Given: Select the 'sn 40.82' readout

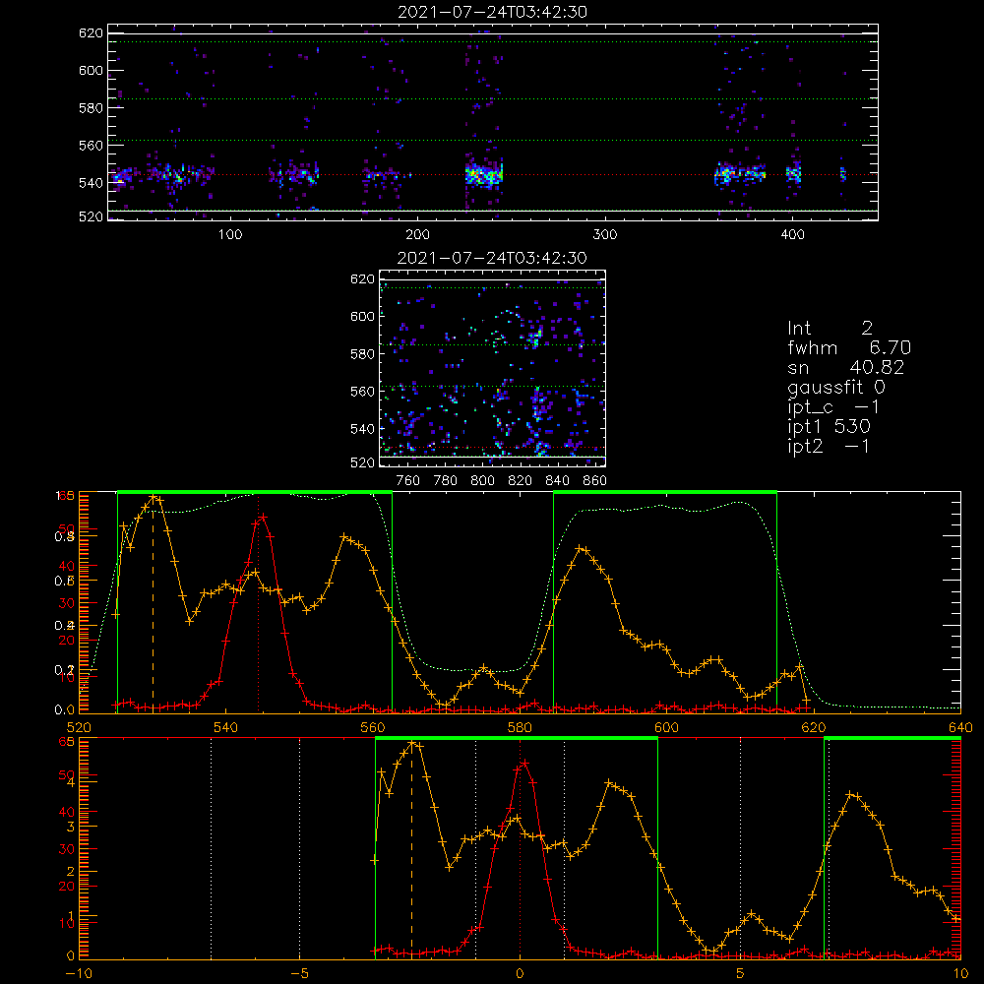Looking at the screenshot, I should pyautogui.click(x=845, y=367).
